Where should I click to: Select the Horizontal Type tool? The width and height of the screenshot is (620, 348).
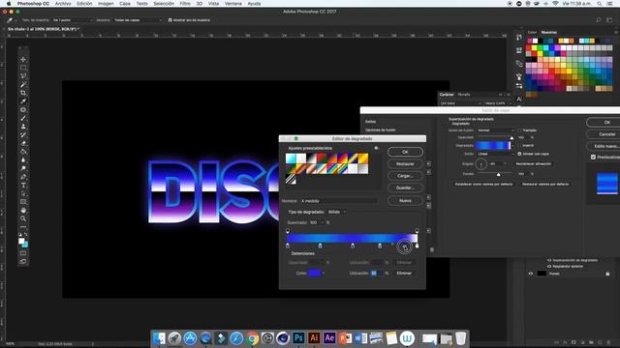23,185
